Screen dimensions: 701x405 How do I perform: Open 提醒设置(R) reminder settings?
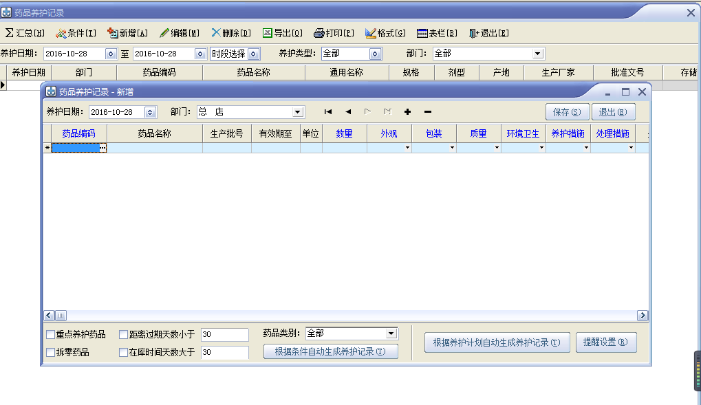606,342
